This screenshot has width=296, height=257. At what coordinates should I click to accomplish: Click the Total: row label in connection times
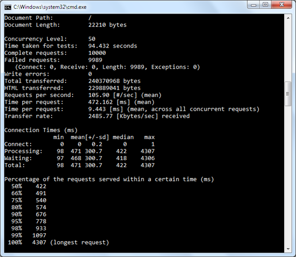(x=15, y=165)
